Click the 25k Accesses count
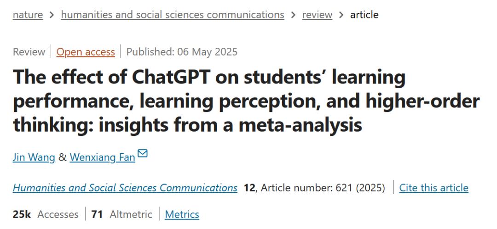 tap(46, 214)
